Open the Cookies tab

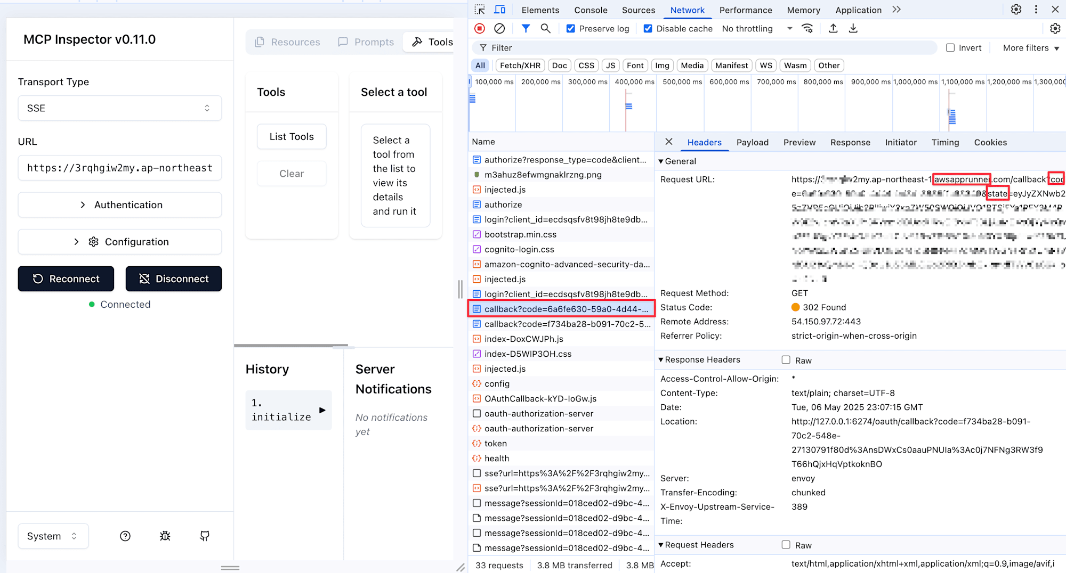(990, 142)
